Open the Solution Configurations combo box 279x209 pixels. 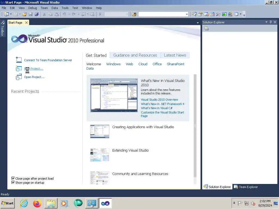pos(116,14)
